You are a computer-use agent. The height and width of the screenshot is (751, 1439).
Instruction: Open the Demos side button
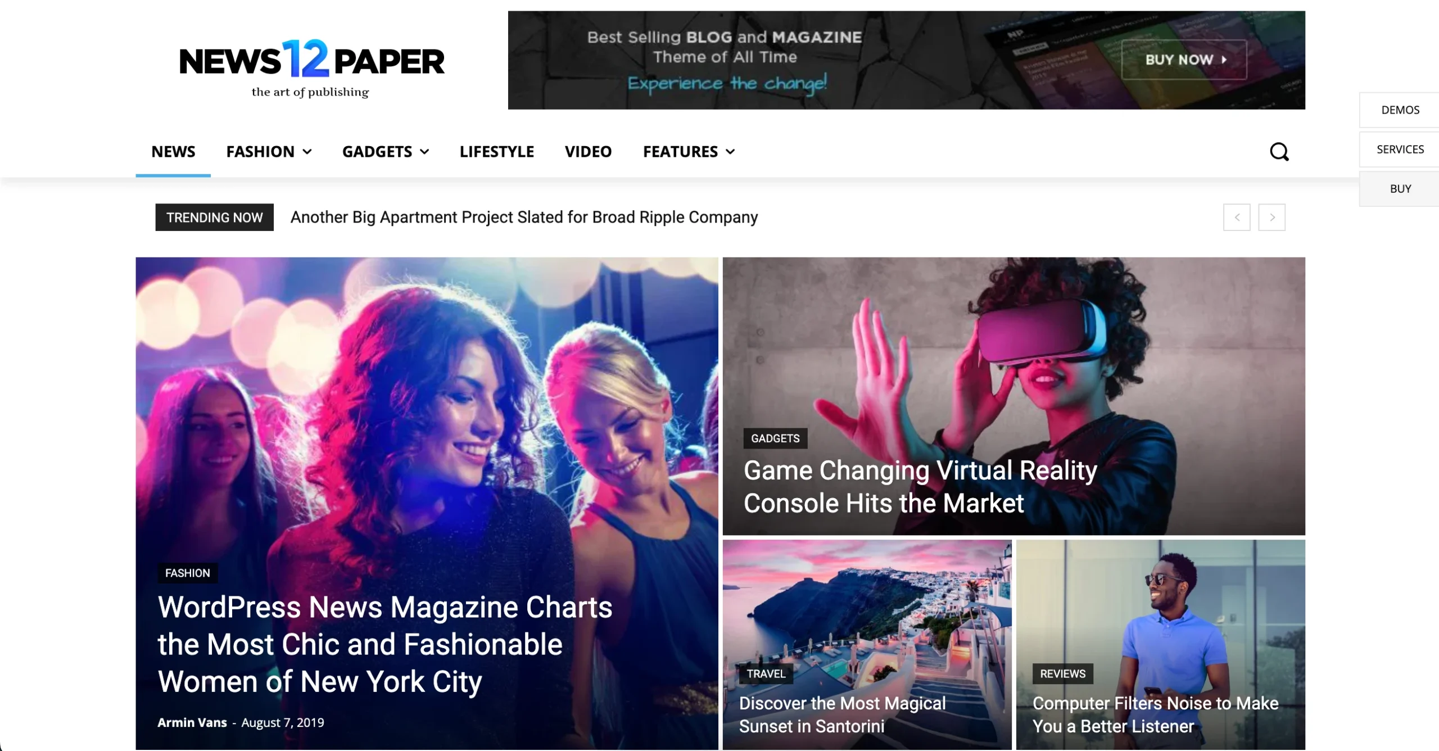coord(1400,110)
